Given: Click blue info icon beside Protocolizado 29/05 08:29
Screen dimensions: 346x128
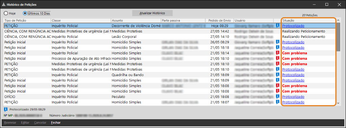Looking at the screenshot, I should pos(6,109).
